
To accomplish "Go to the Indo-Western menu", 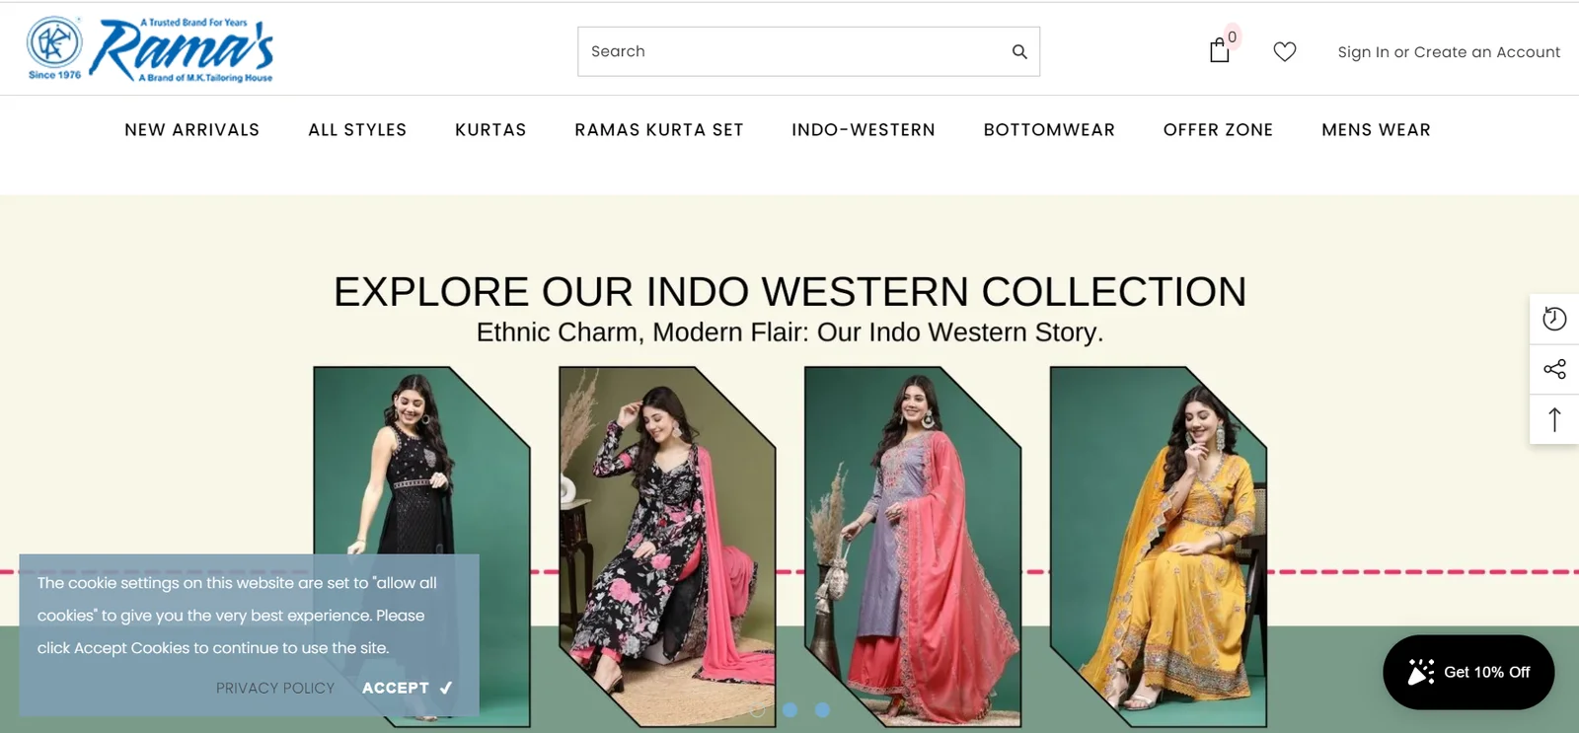I will 863,130.
